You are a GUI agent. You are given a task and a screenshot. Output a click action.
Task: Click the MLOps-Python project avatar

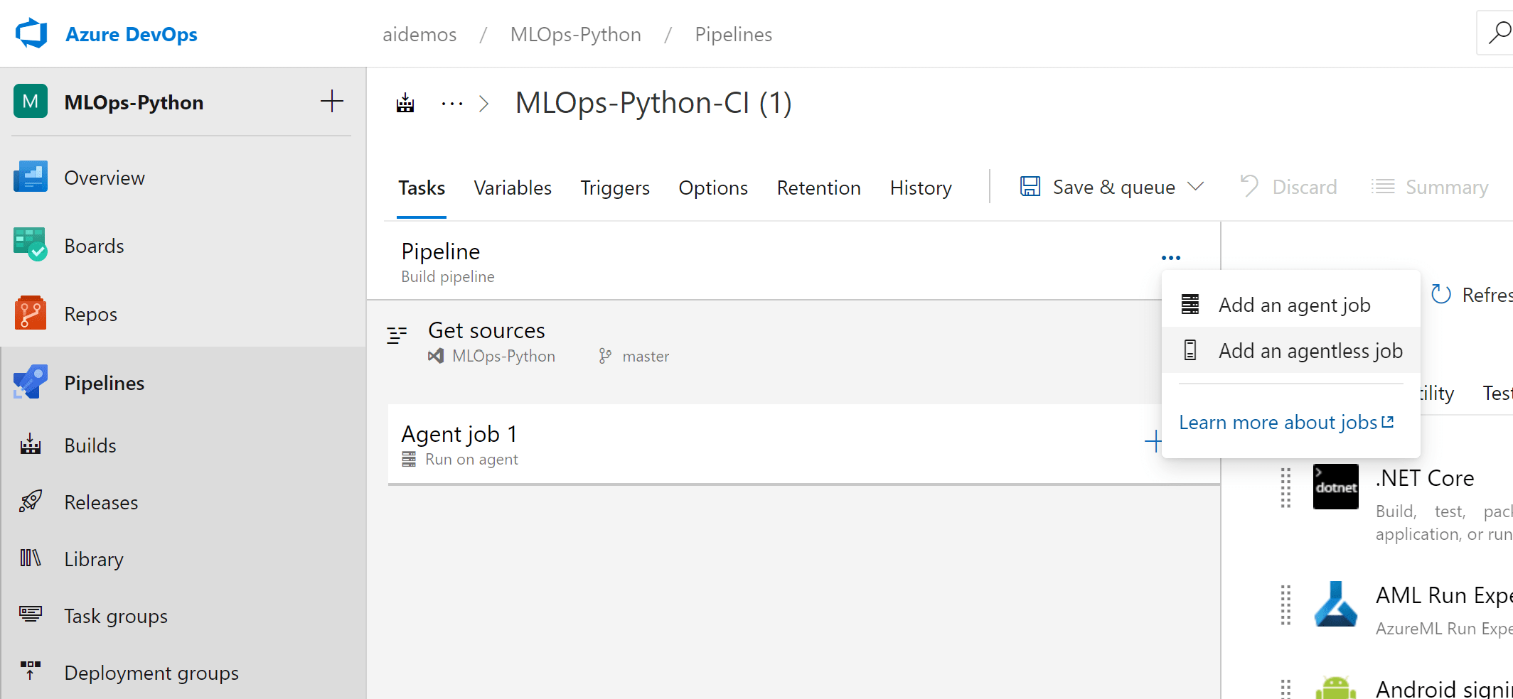click(31, 102)
